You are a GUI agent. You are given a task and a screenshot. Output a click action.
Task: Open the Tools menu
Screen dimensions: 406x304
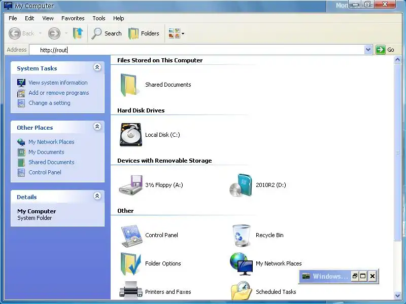tap(99, 18)
